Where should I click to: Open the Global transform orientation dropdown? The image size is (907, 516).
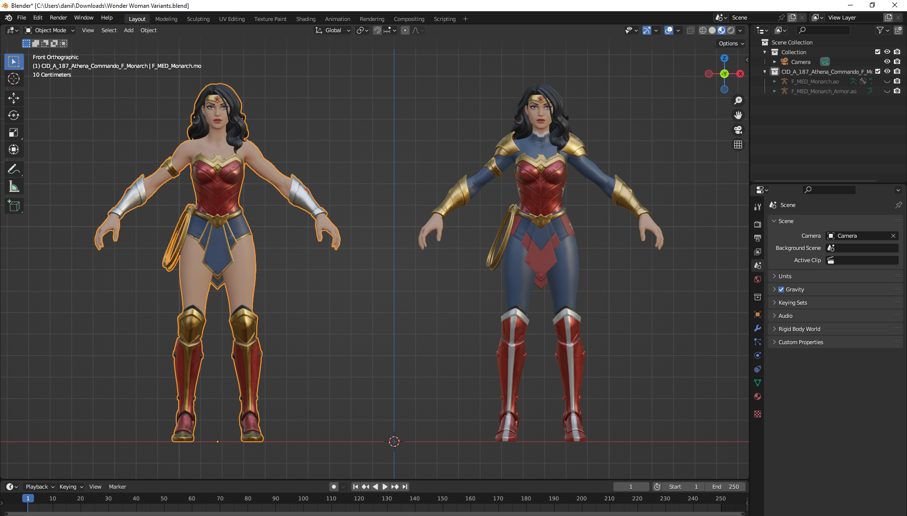point(333,30)
